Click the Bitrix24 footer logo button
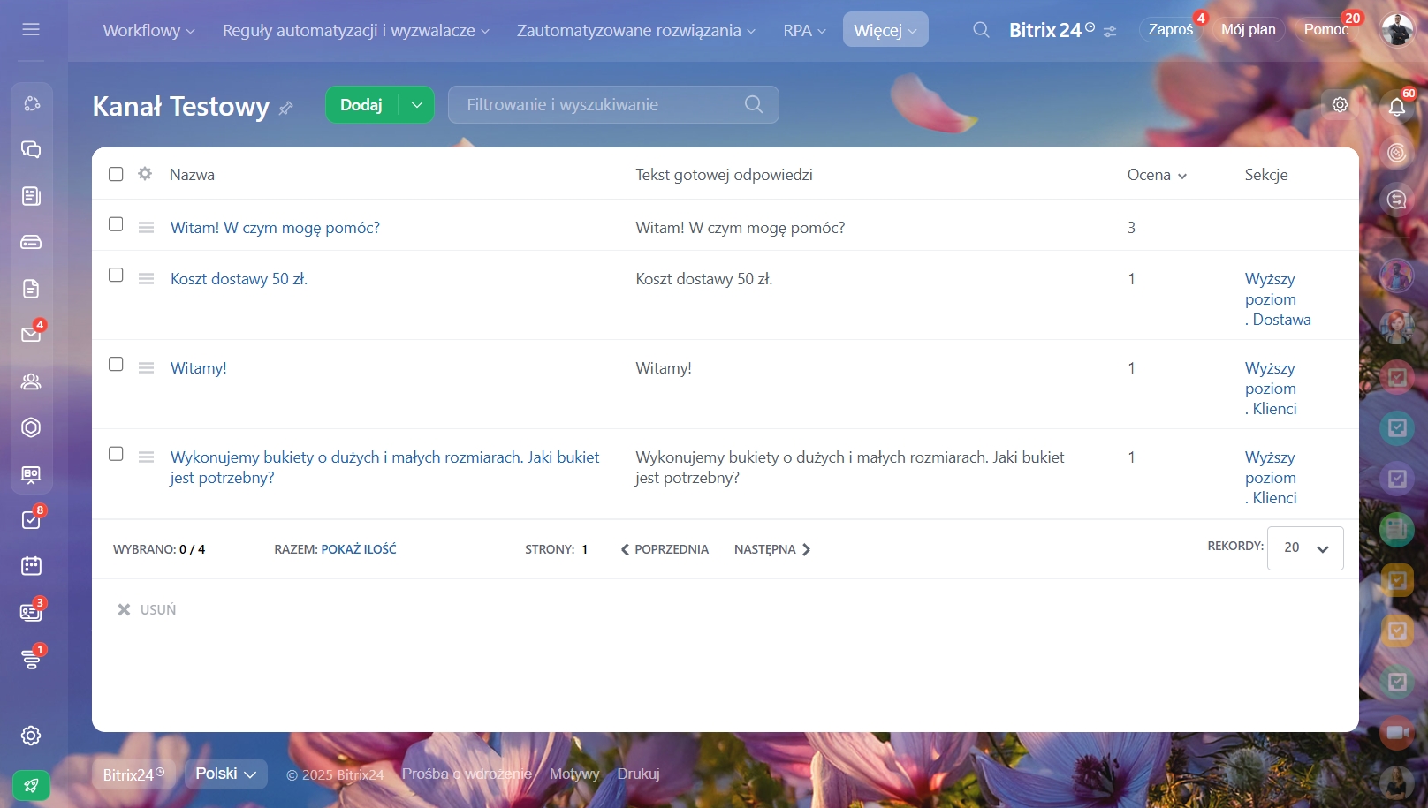Screen dimensions: 1428x808 133,774
